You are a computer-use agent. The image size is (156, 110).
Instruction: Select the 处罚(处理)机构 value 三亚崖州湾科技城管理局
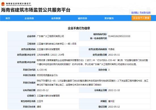(x=48, y=49)
